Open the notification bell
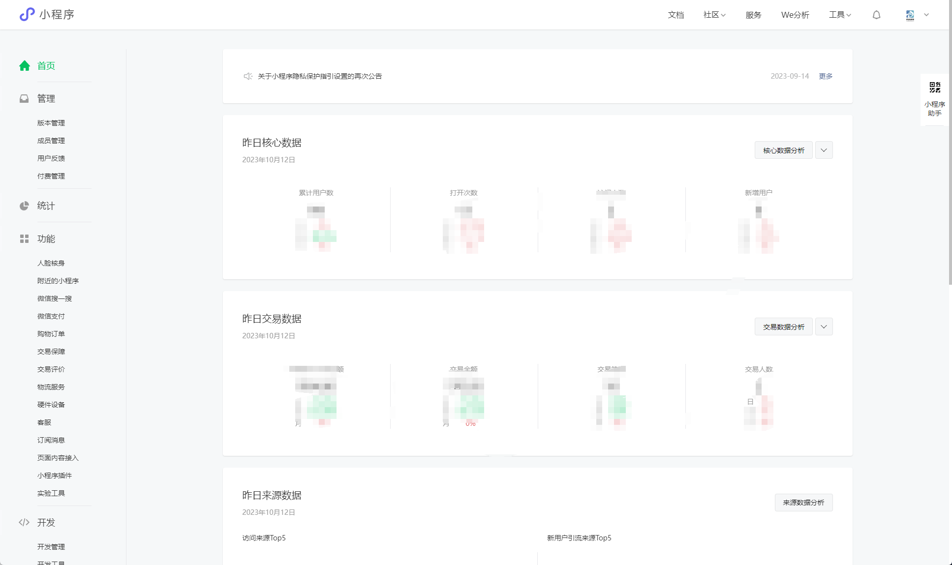Viewport: 952px width, 565px height. [876, 15]
